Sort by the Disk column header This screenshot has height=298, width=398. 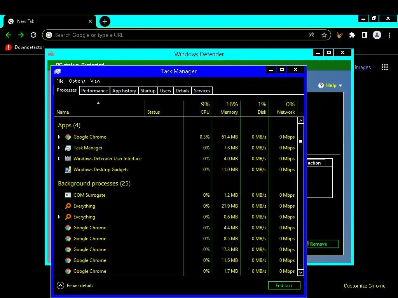(255, 109)
